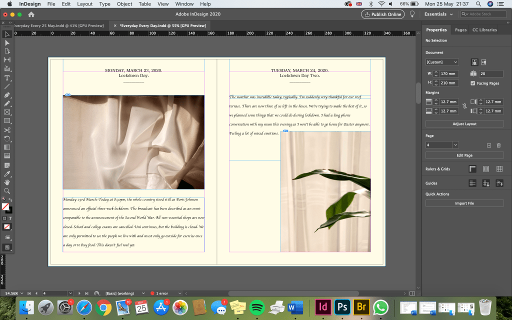Open the [Custom] document preset dropdown
The height and width of the screenshot is (320, 512).
tap(441, 62)
